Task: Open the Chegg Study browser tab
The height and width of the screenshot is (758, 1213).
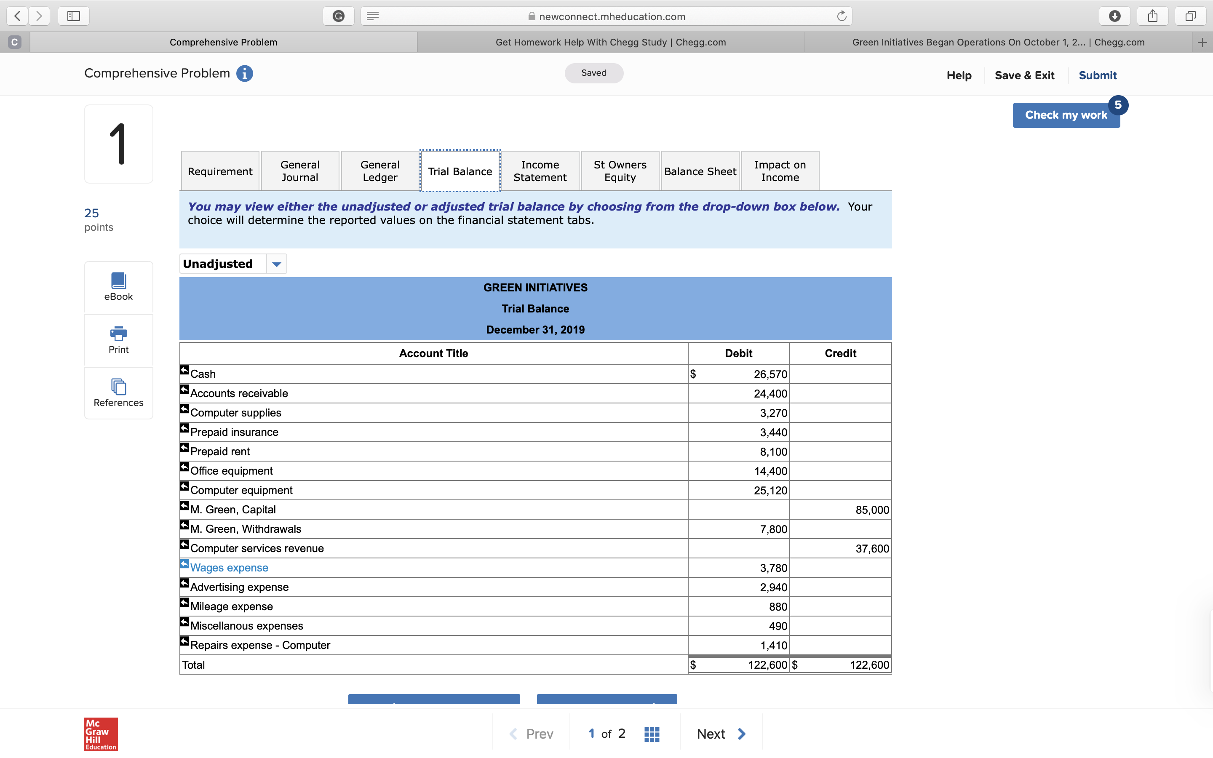Action: pos(611,42)
